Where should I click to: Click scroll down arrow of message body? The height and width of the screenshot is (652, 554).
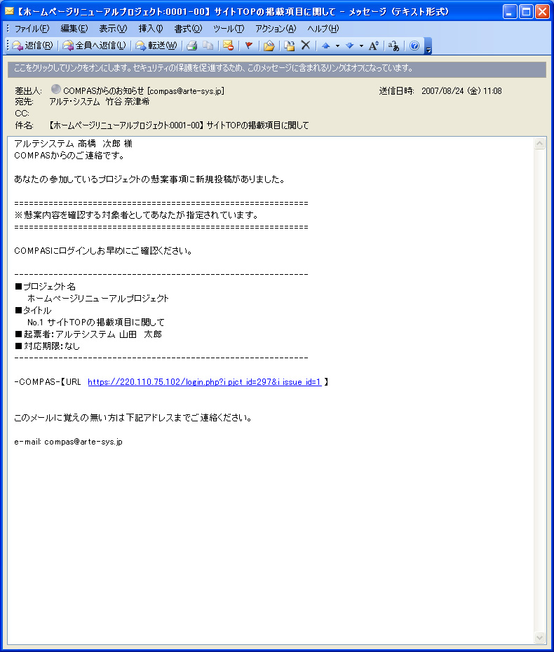[539, 637]
